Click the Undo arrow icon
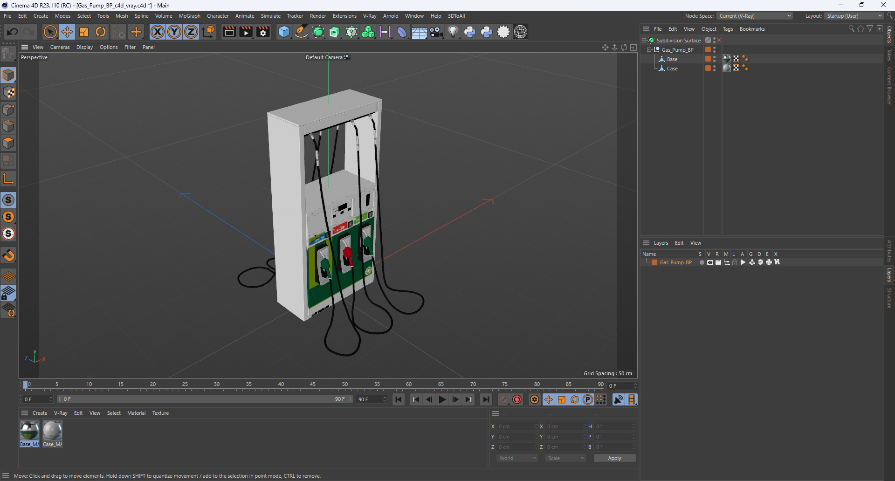This screenshot has width=895, height=481. [x=13, y=32]
